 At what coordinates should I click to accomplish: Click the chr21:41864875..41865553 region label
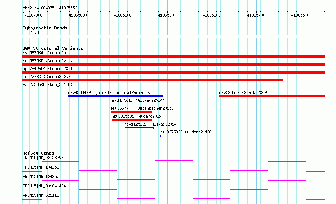click(50, 8)
